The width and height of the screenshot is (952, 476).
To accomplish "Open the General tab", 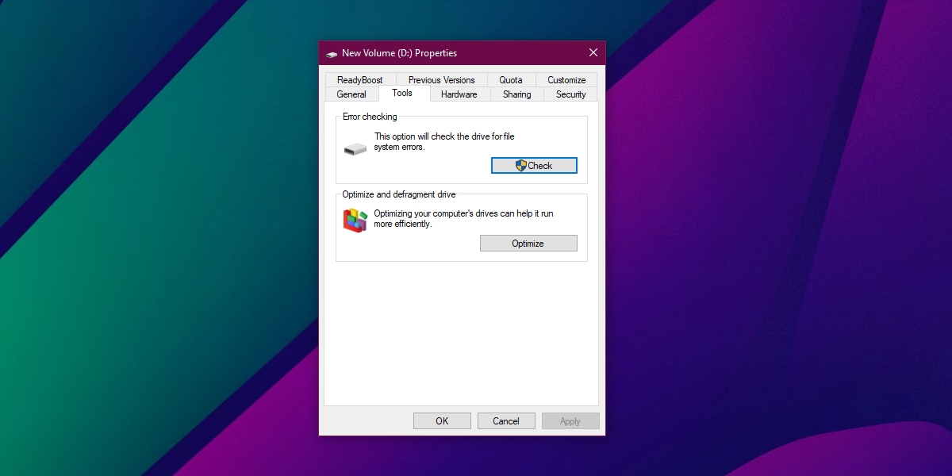I will coord(351,94).
